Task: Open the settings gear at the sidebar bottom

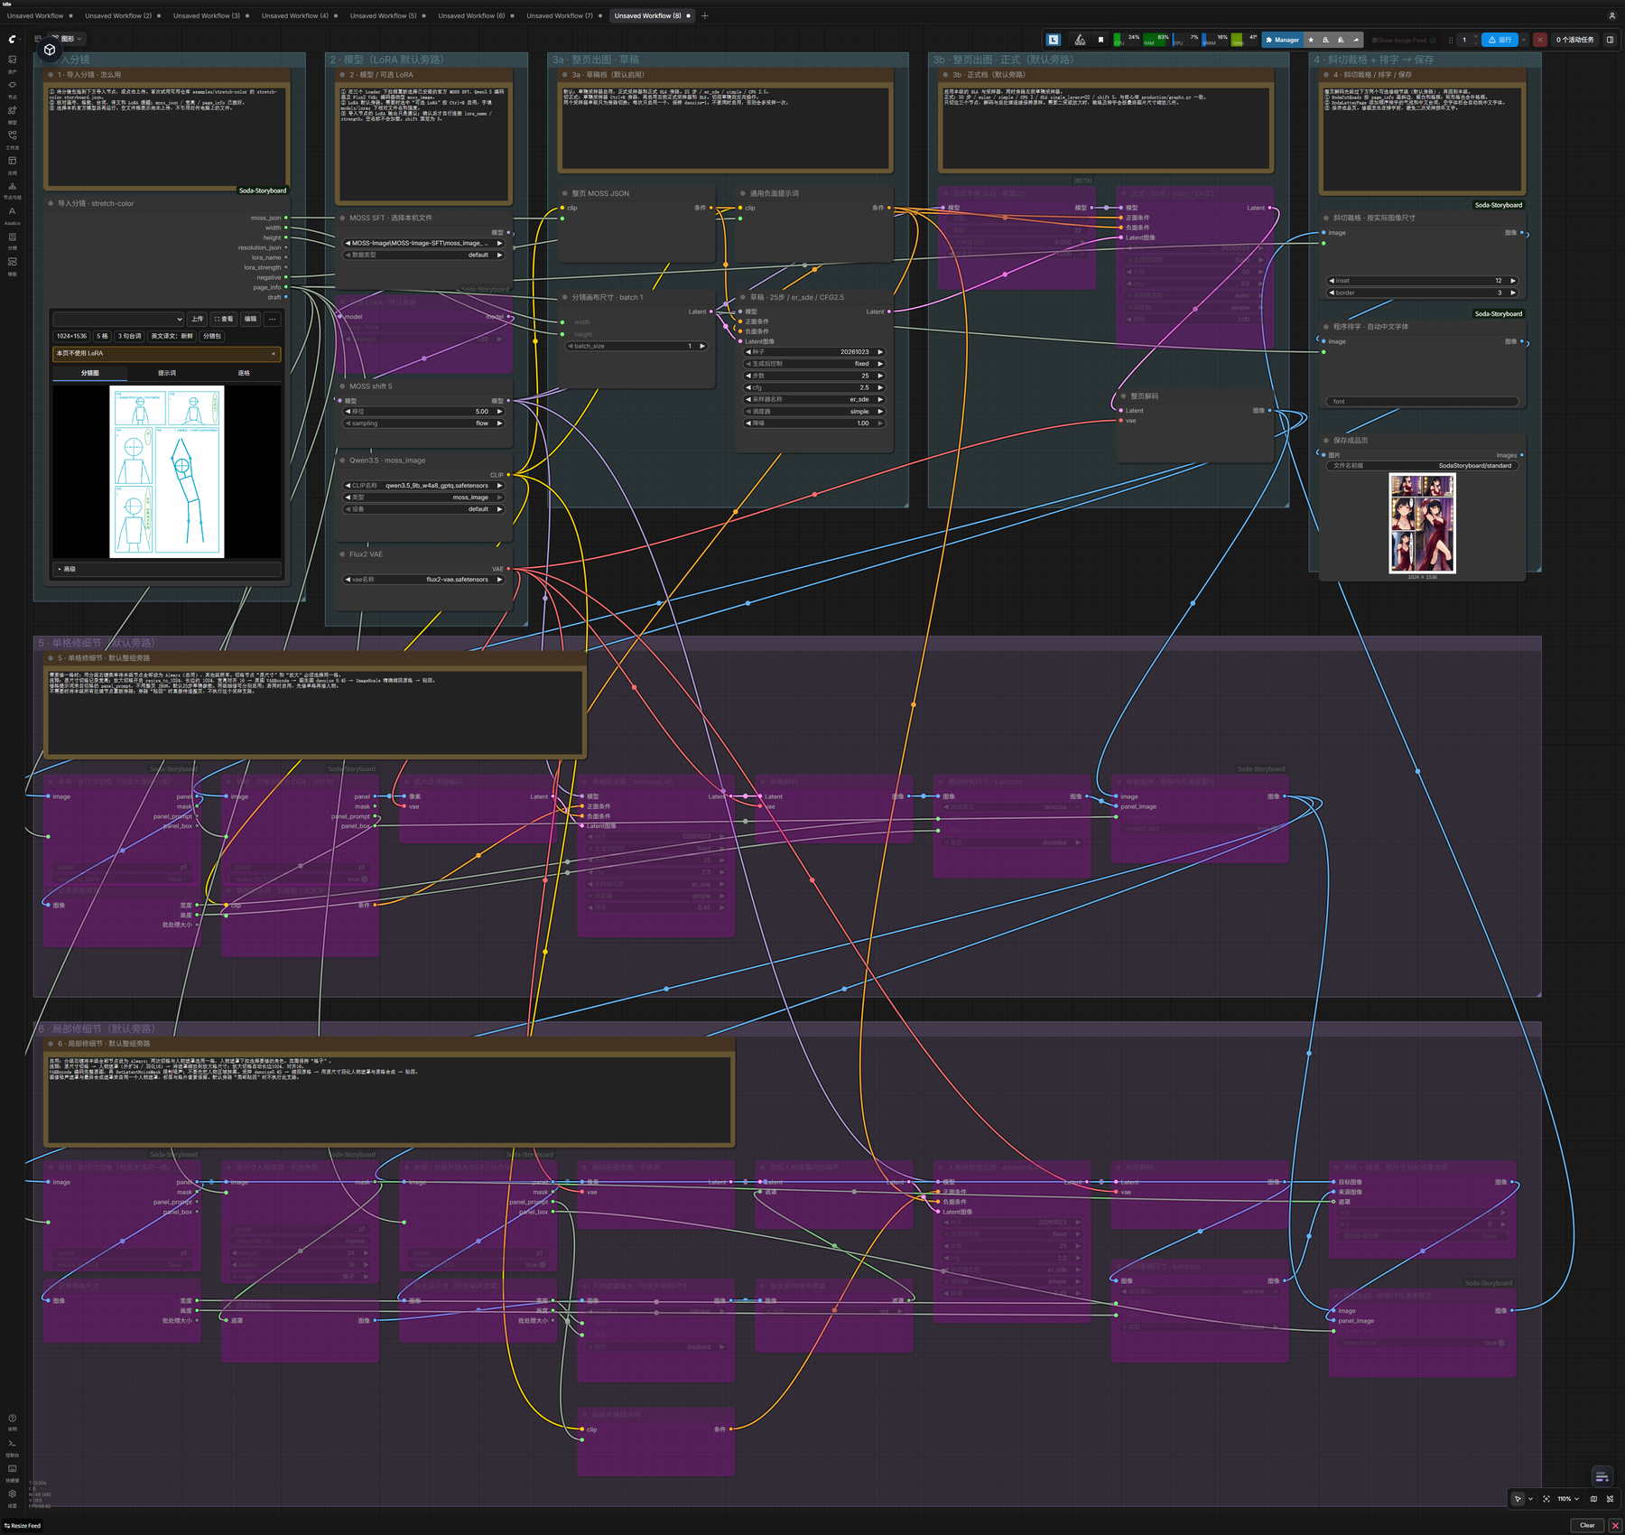Action: tap(13, 1493)
